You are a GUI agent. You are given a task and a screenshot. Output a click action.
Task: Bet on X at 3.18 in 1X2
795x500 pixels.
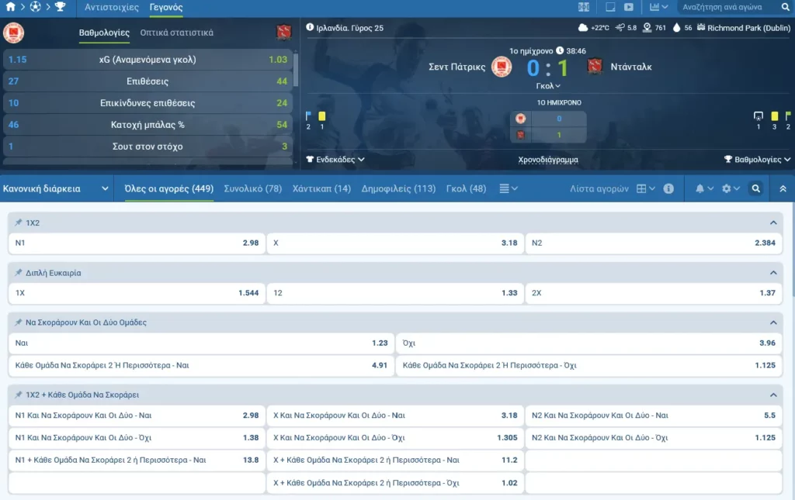(x=395, y=243)
